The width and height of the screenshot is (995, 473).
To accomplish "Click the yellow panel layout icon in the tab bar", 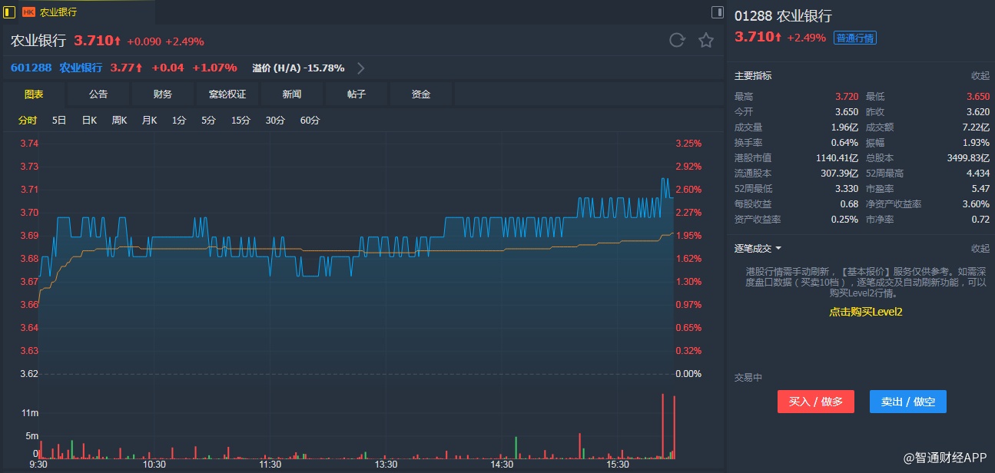I will pyautogui.click(x=9, y=12).
